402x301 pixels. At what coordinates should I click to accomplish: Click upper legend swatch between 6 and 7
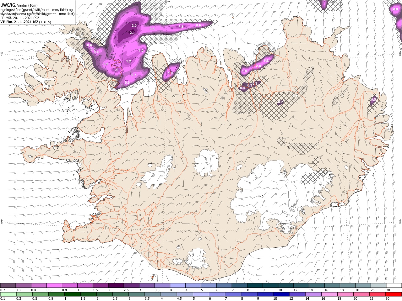point(224,285)
